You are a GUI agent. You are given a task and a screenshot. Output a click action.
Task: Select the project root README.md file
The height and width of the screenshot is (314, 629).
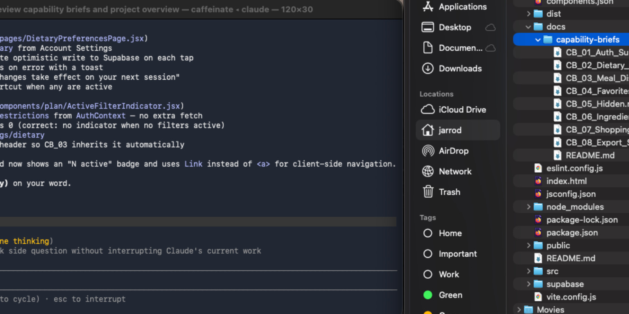coord(565,258)
